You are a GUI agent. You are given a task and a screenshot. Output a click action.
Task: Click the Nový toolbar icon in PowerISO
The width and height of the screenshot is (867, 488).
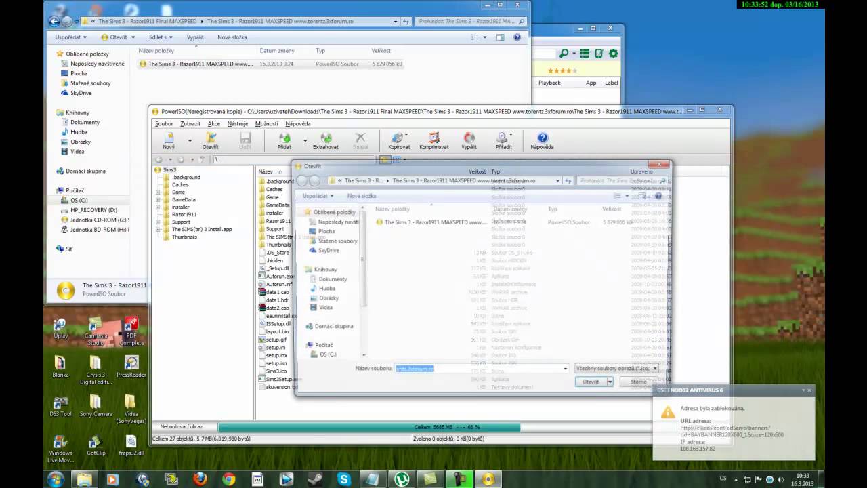coord(169,141)
